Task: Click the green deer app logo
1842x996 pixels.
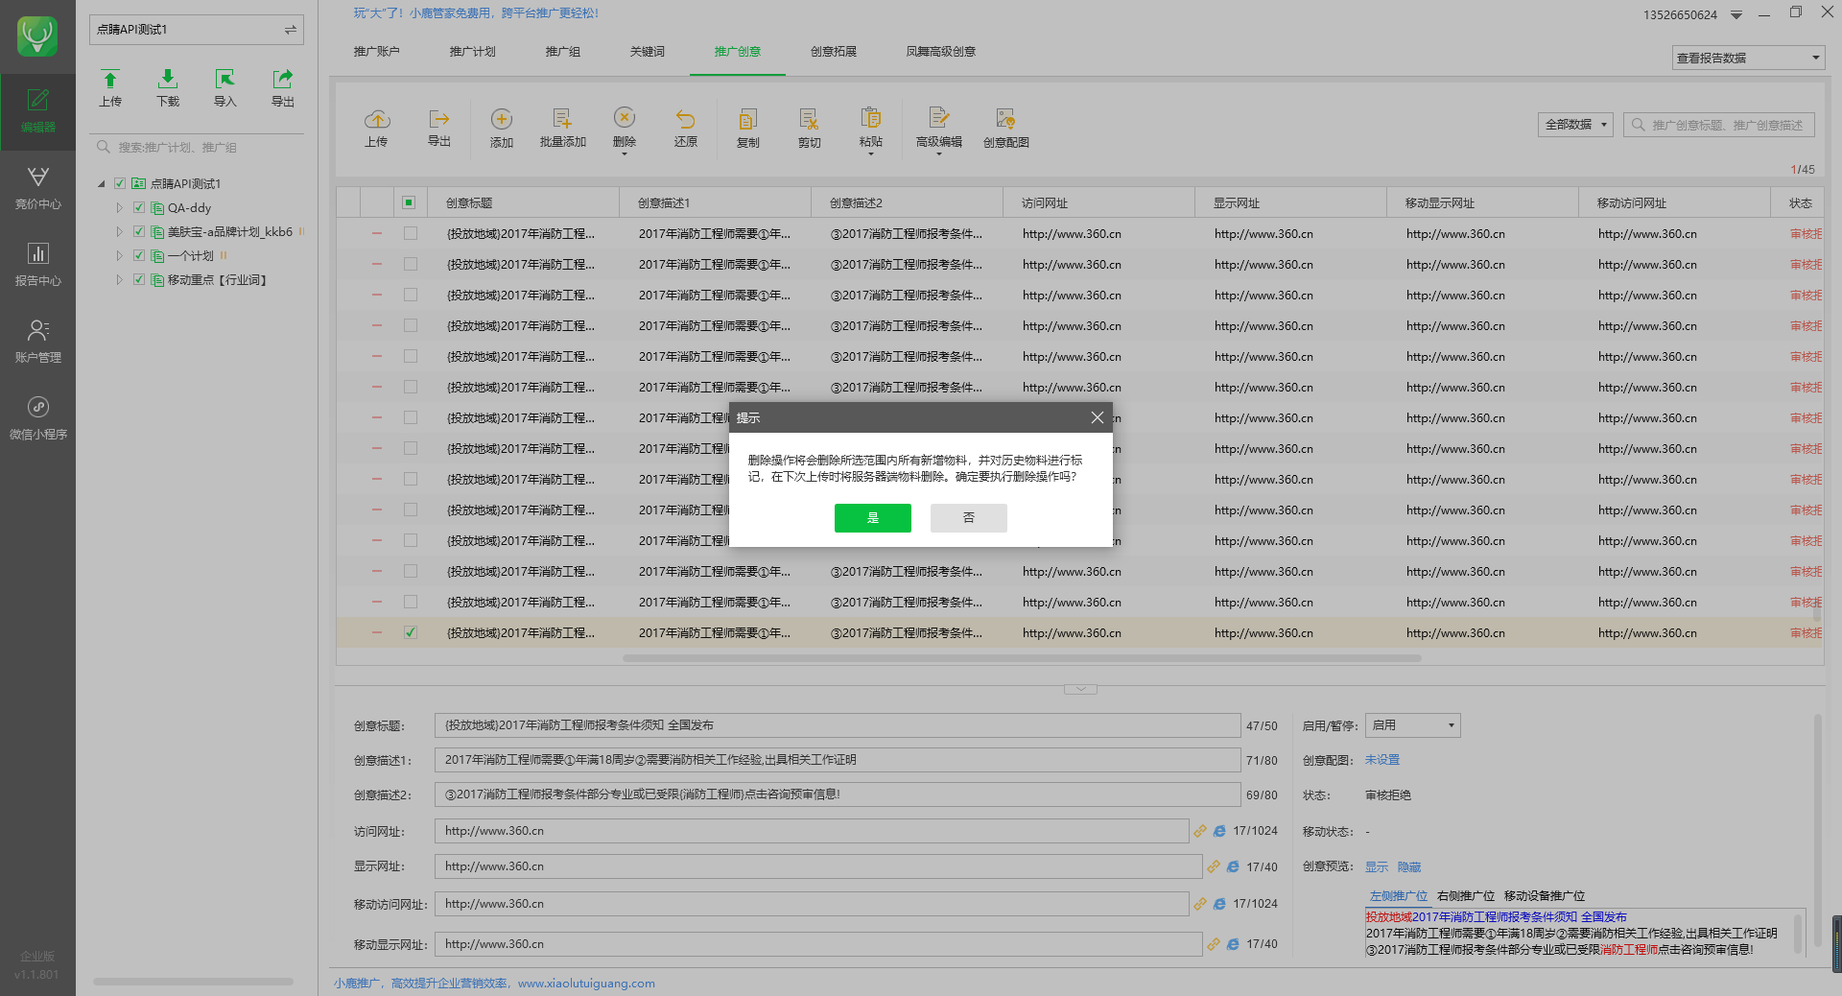Action: tap(37, 36)
